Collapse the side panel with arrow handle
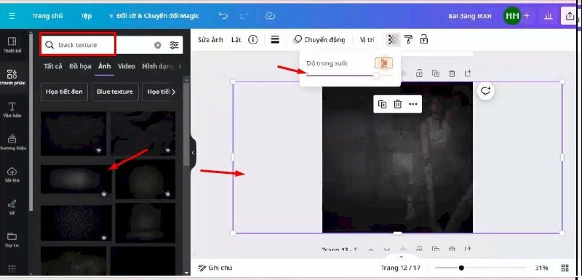 193,153
